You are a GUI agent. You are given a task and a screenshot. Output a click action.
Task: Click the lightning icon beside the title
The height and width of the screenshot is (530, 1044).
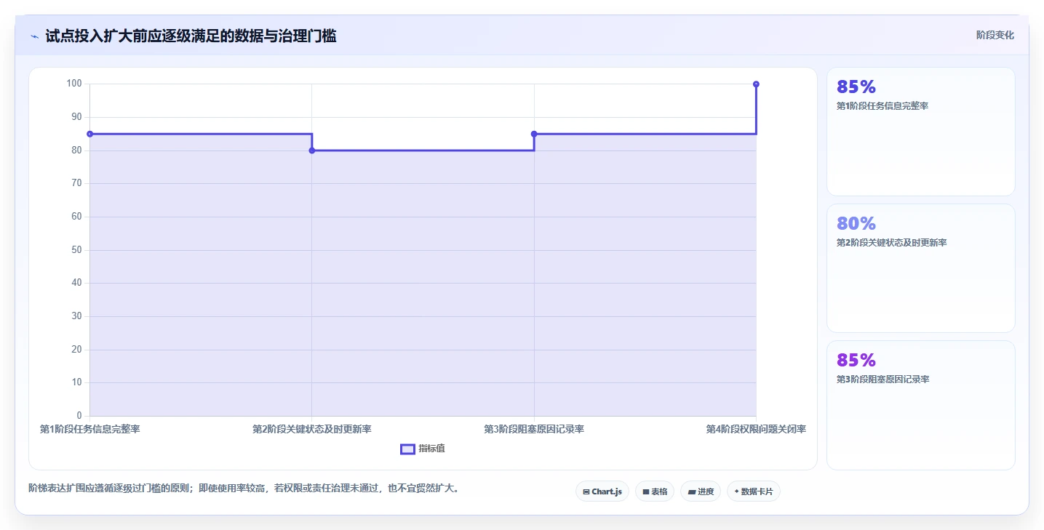coord(34,36)
